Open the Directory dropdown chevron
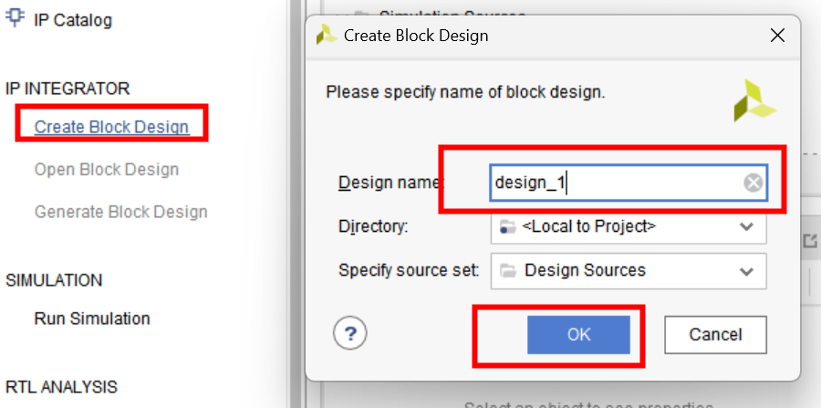The image size is (821, 408). 745,226
